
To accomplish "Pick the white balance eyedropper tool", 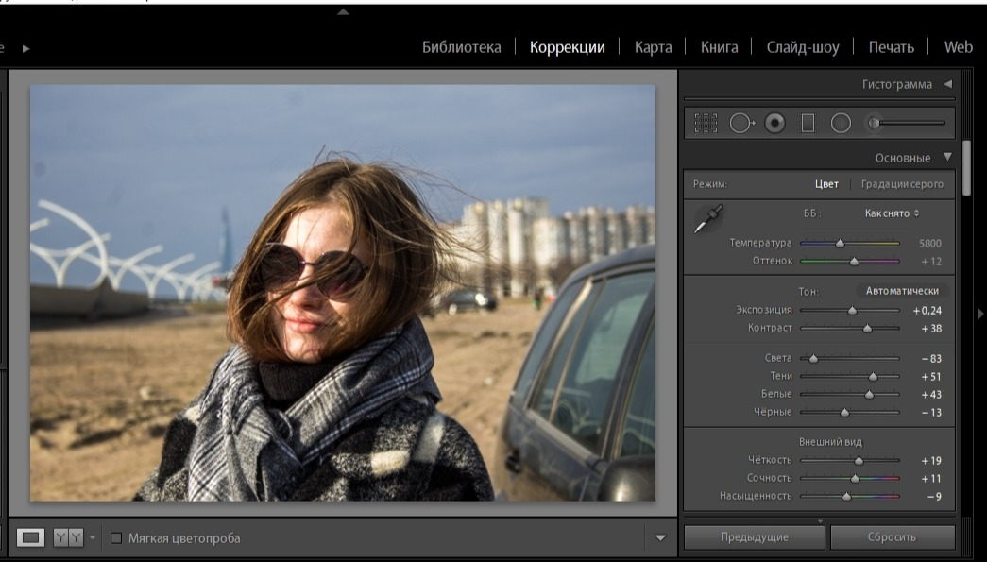I will tap(708, 218).
